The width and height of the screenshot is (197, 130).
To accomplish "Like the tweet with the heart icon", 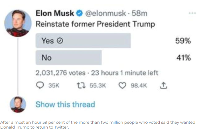I will point(122,85).
